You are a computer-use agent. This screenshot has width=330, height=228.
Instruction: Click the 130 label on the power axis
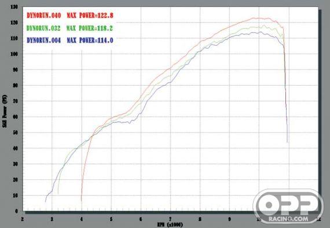coord(14,7)
